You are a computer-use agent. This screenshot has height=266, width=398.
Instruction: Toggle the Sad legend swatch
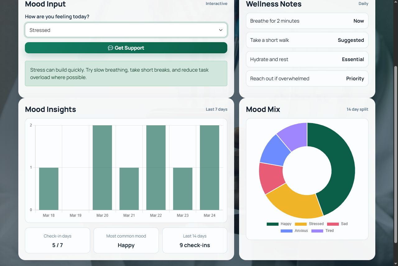pos(333,224)
